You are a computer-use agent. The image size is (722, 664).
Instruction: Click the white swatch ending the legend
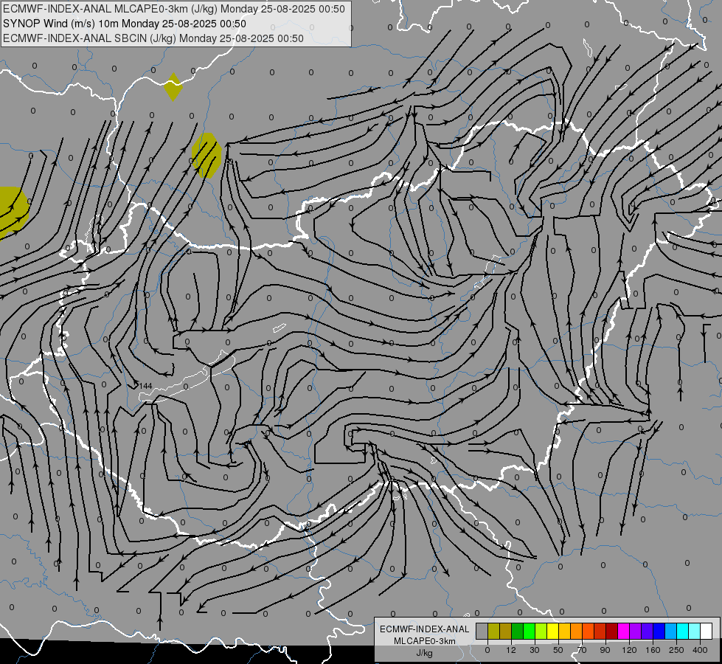(706, 631)
